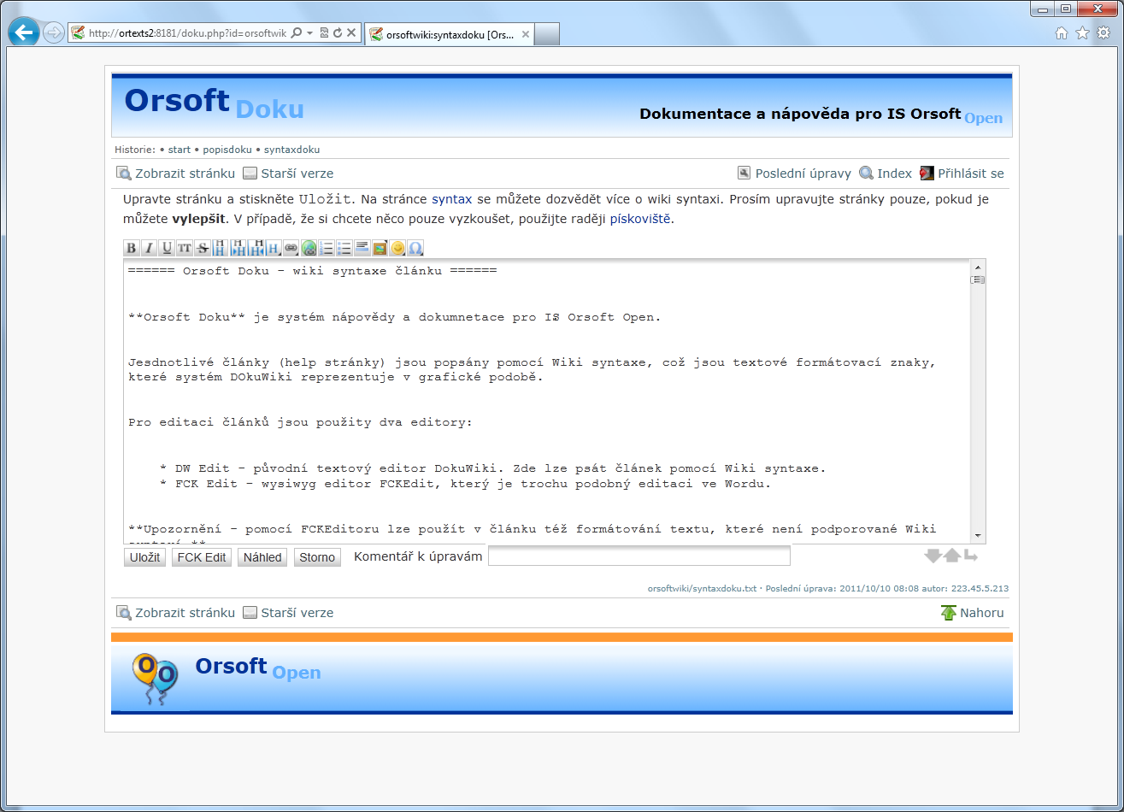Apply strikethrough formatting to text
1124x812 pixels.
[x=203, y=249]
